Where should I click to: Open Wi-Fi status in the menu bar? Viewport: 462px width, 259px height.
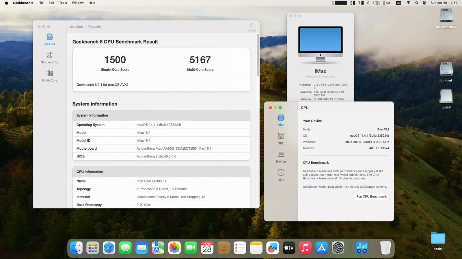click(x=408, y=3)
